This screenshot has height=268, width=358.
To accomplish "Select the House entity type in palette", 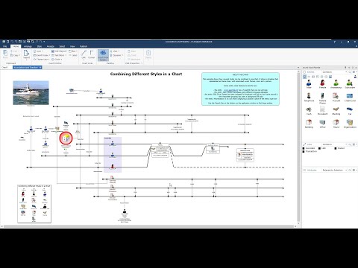I will (336, 124).
